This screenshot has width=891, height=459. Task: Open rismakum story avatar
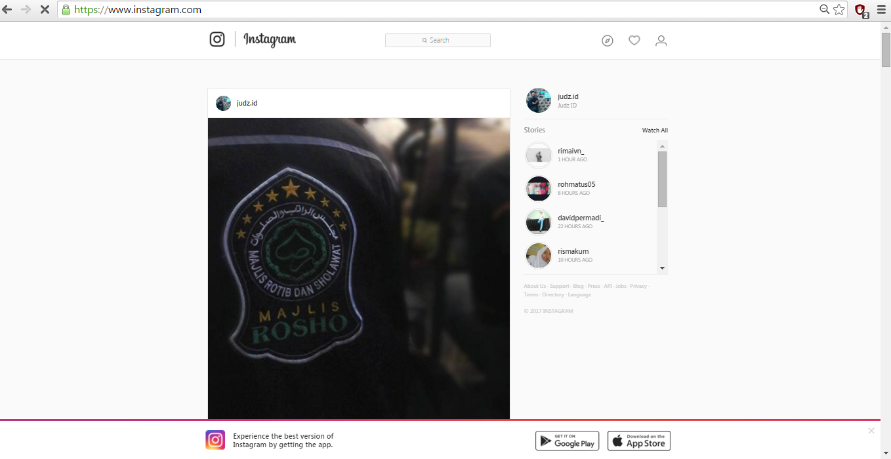539,256
